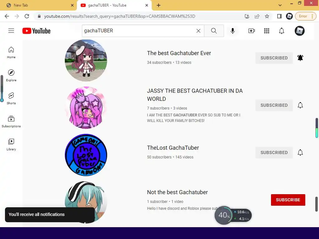This screenshot has height=239, width=319.
Task: Close the New Tab browser tab
Action: point(72,6)
